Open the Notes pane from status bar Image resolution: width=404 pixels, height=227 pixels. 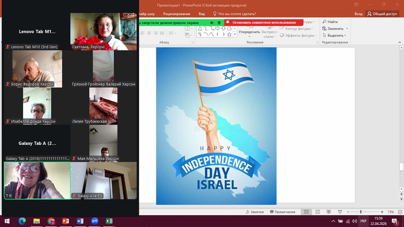point(254,212)
